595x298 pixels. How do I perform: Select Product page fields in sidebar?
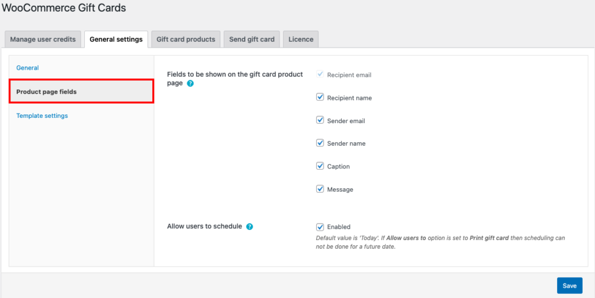coord(46,92)
